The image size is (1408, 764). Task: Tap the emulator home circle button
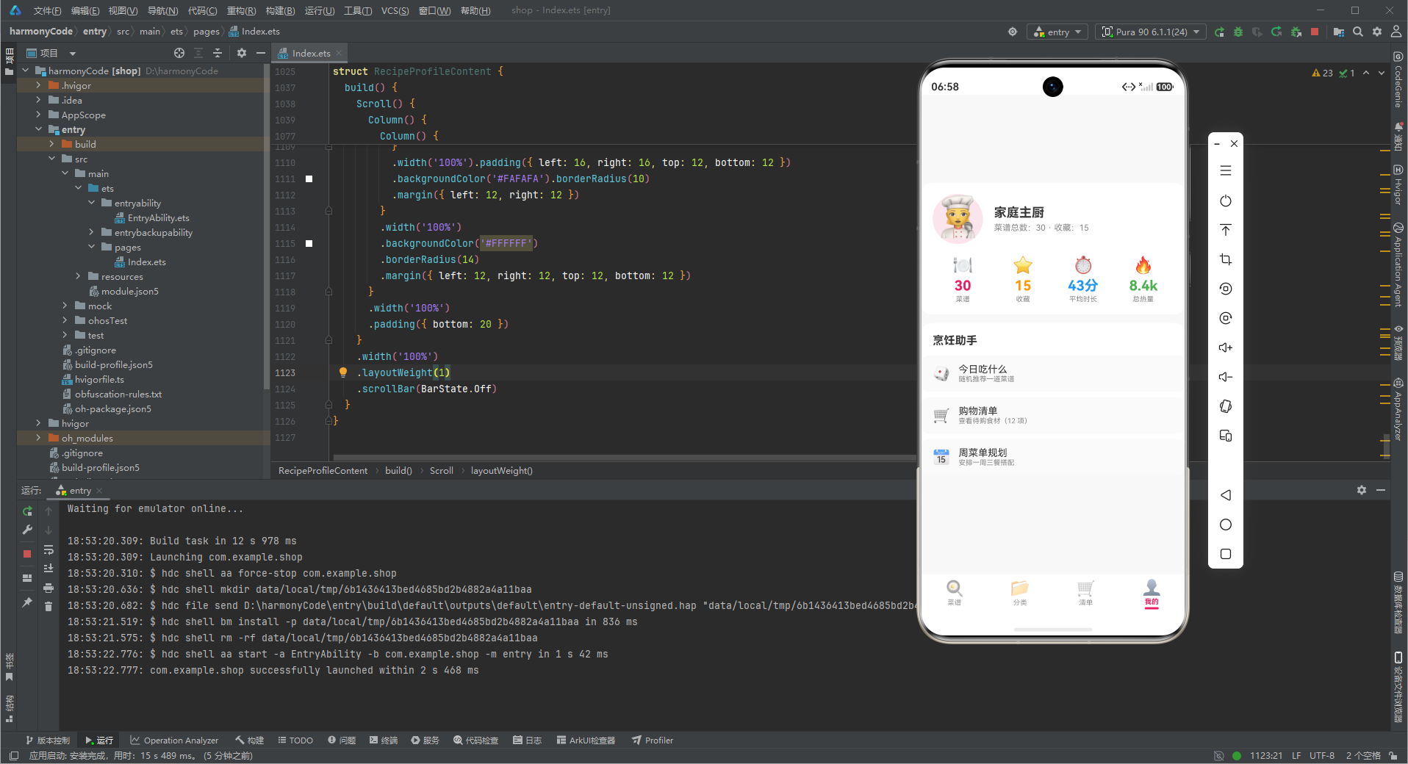(x=1226, y=525)
